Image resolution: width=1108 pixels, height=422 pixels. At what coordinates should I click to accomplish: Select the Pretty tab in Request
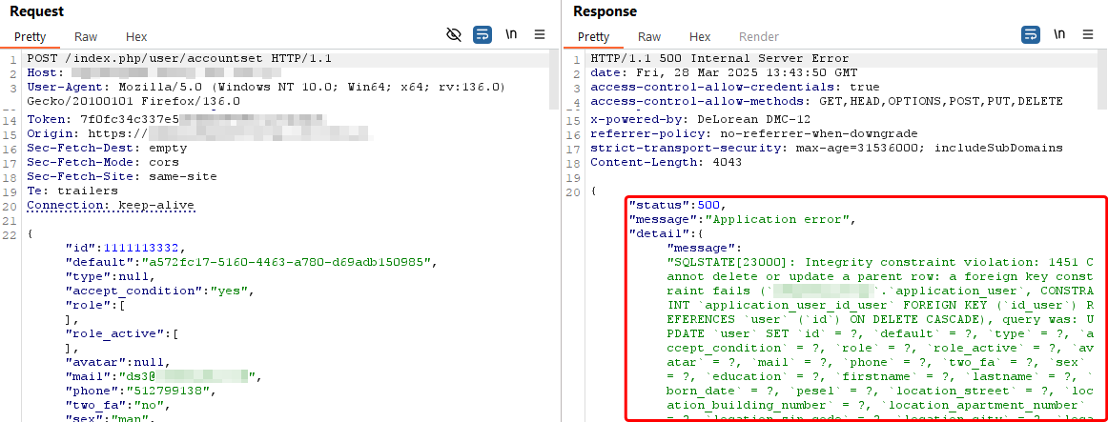click(30, 37)
